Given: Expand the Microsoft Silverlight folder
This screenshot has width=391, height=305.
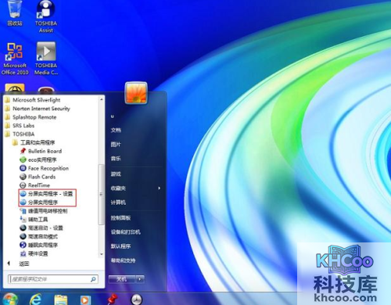Looking at the screenshot, I should click(x=33, y=100).
